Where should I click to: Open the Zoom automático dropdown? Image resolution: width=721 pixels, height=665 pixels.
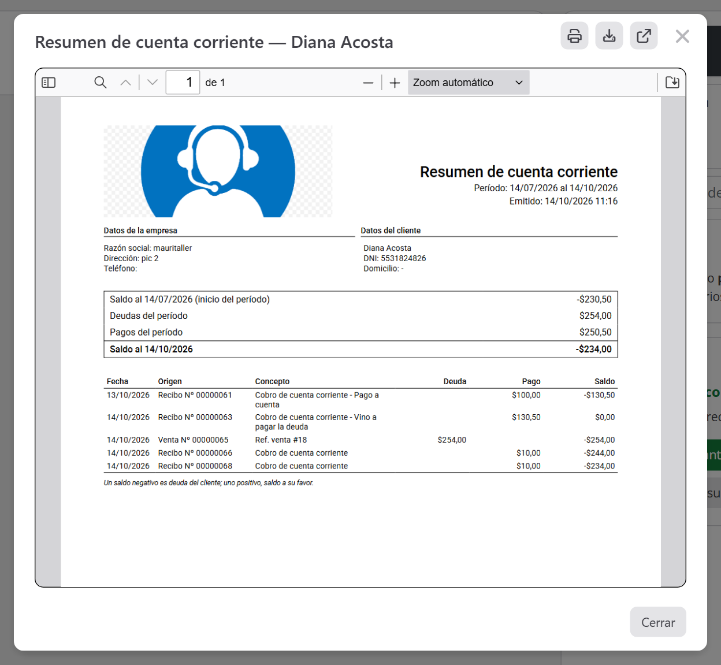click(469, 83)
